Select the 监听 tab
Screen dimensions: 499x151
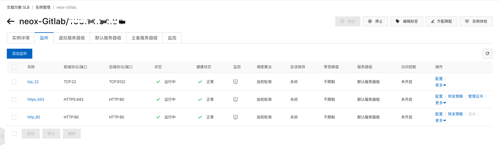coord(44,38)
